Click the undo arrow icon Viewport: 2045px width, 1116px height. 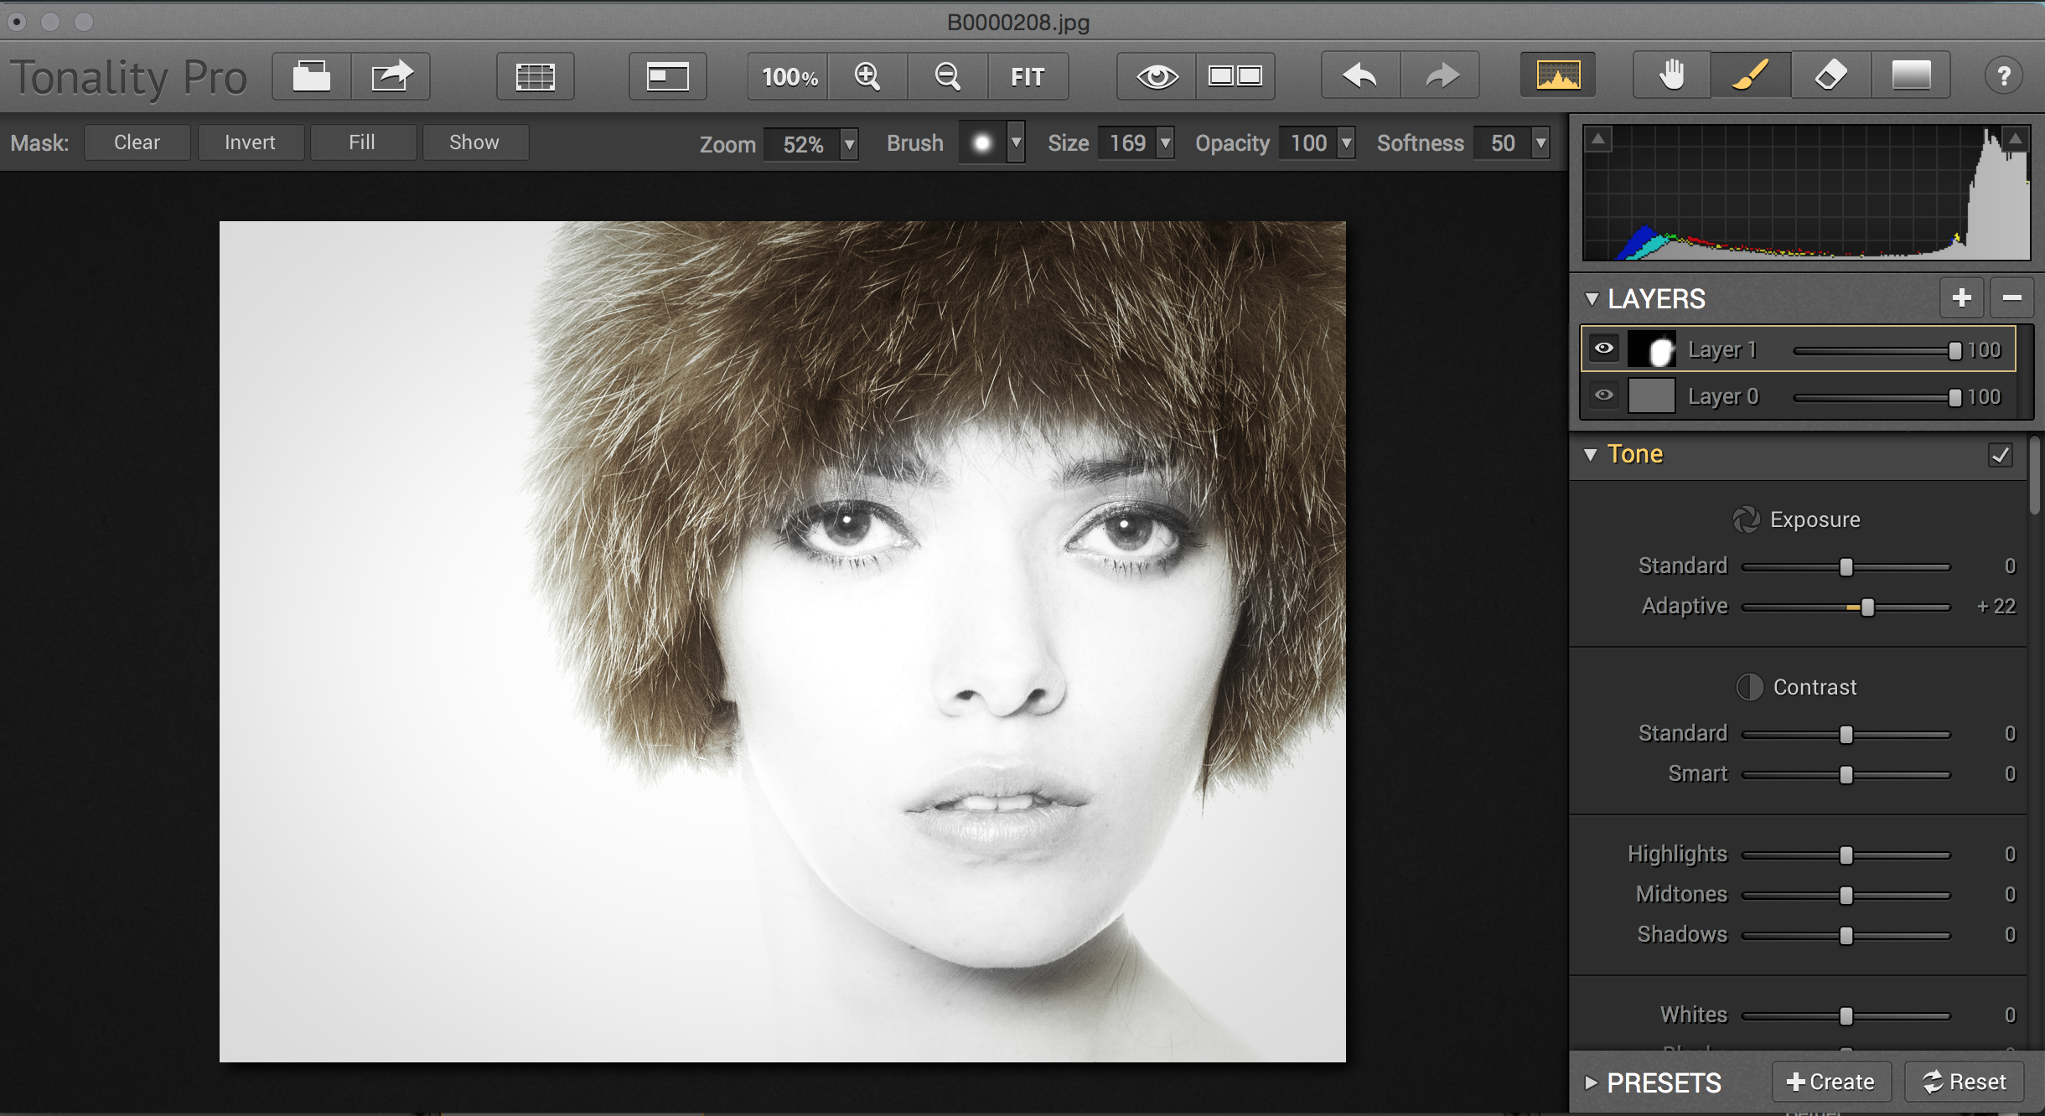[1360, 76]
